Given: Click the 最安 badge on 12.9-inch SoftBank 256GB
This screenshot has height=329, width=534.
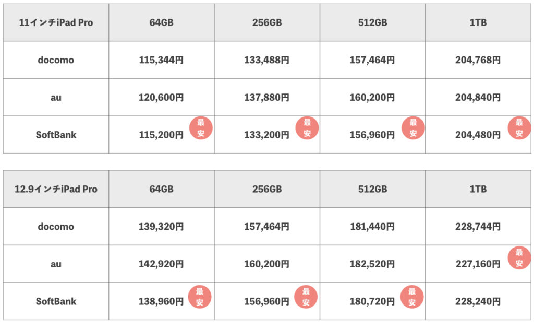Looking at the screenshot, I should [307, 296].
